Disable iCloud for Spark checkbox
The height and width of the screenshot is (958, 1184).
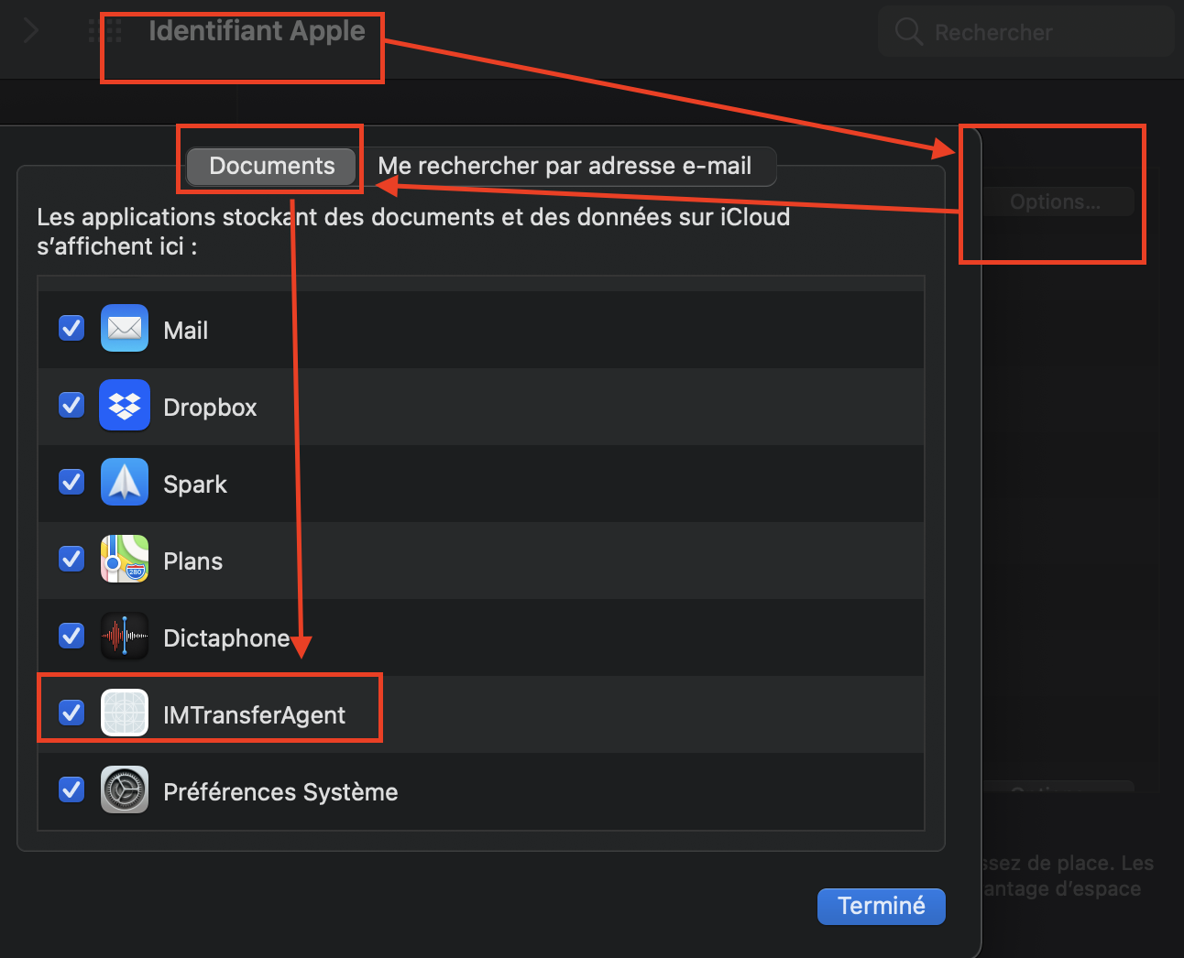71,482
